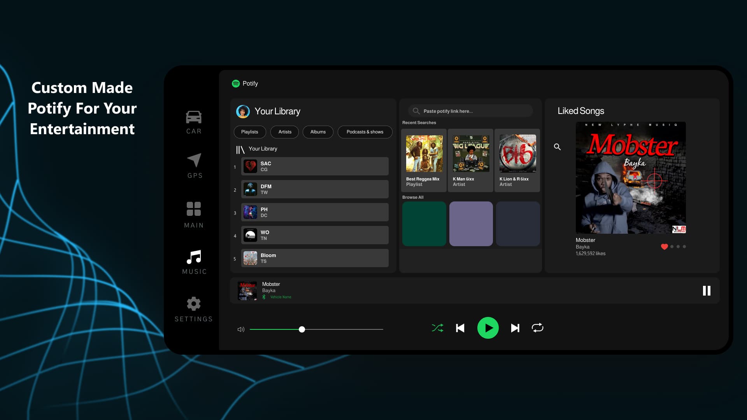Open the PH library item

tap(315, 212)
